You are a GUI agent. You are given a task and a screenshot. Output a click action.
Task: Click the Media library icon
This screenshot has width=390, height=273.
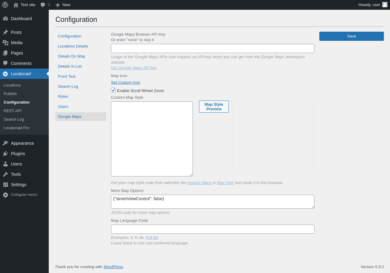point(5,43)
